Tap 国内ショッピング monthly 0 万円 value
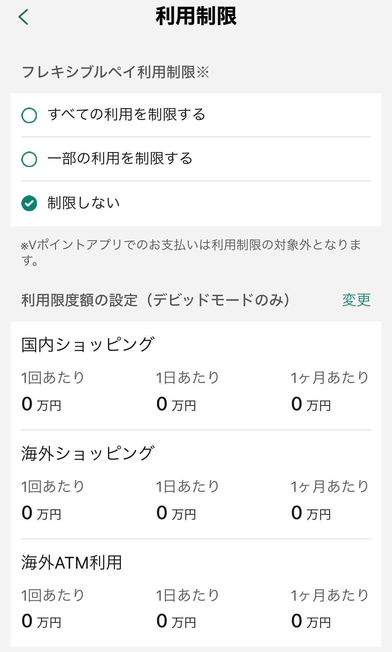 pos(311,404)
